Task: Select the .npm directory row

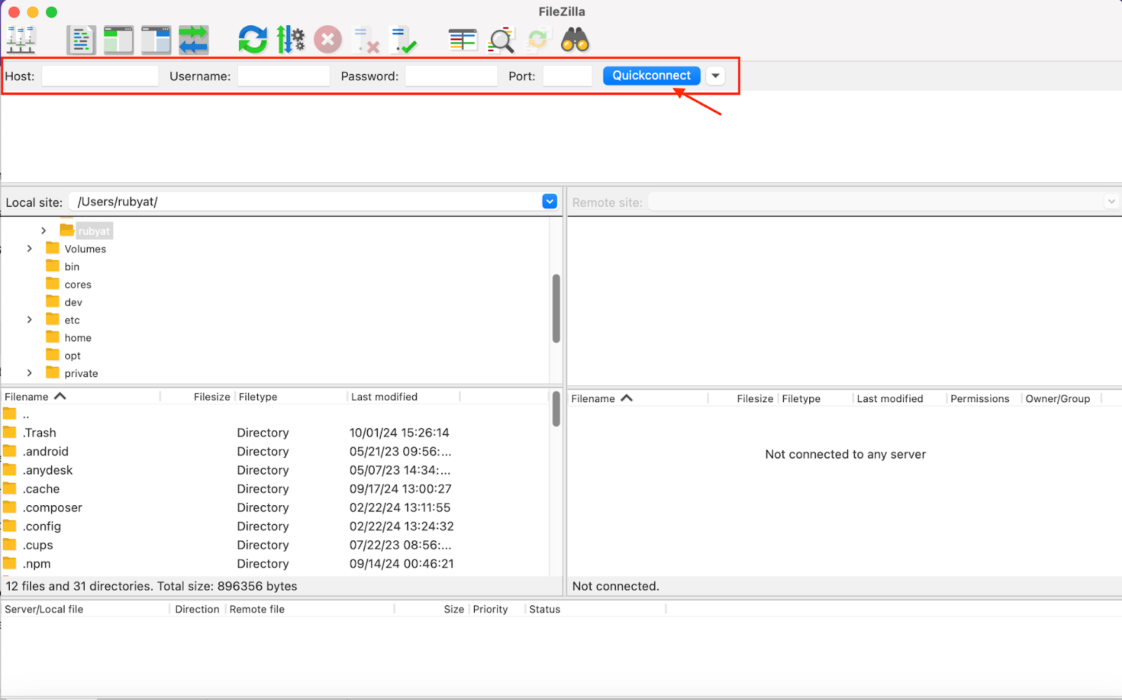Action: 275,563
